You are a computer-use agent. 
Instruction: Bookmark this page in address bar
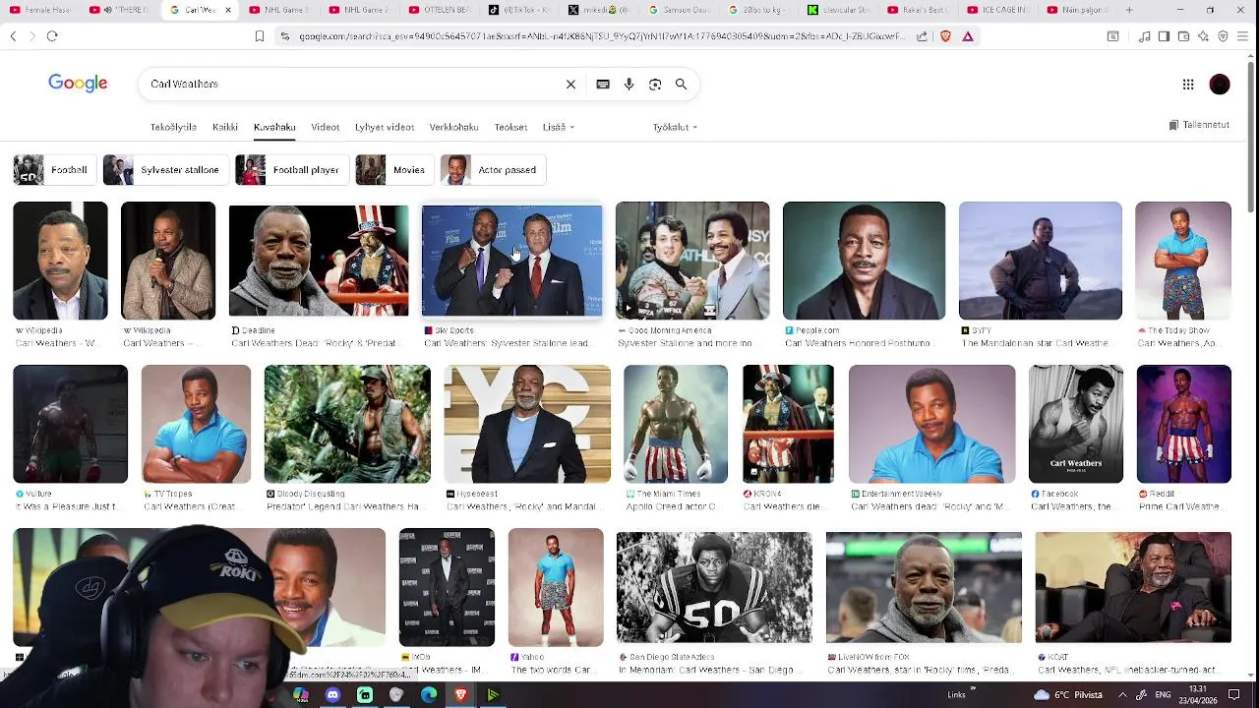coord(260,36)
